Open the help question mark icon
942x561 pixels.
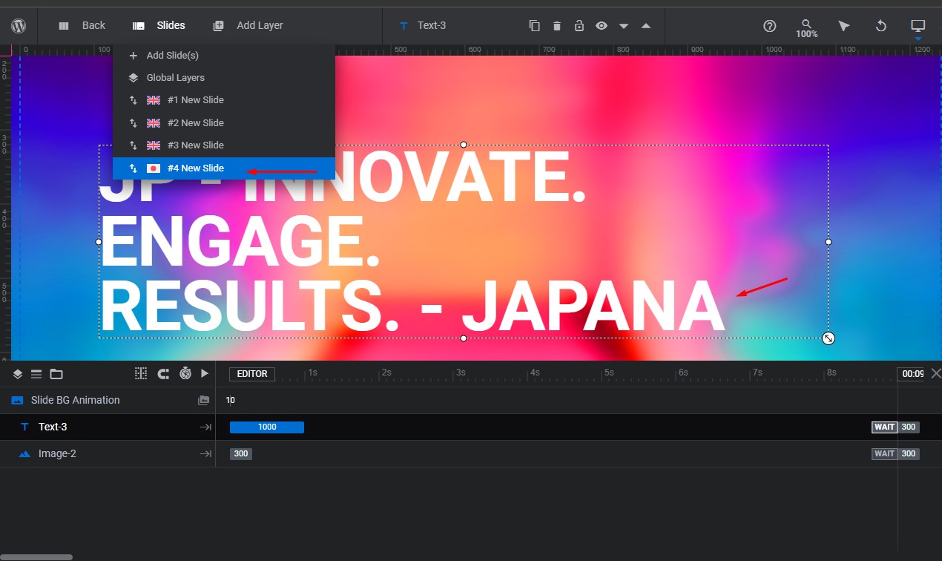coord(770,26)
